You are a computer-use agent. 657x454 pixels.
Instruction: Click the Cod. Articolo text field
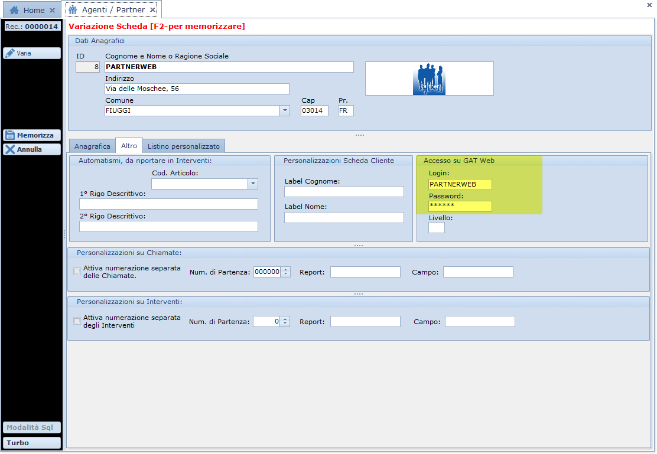pos(200,184)
